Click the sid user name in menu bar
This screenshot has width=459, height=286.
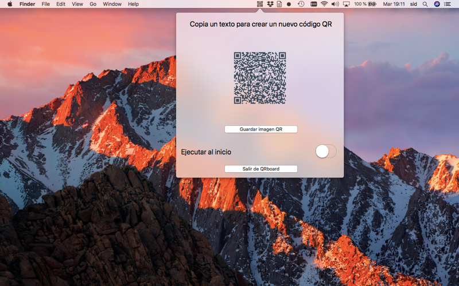413,4
